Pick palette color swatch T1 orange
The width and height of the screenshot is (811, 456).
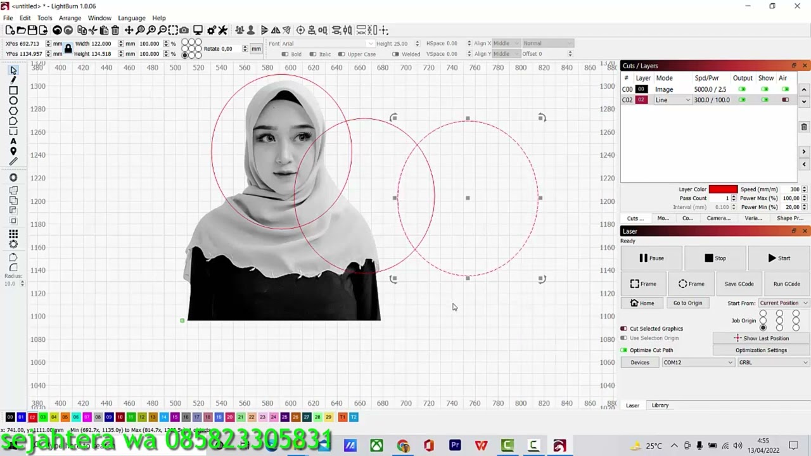(343, 417)
